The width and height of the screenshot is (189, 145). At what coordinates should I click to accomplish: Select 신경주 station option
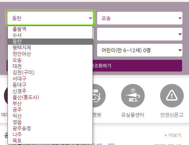click(x=50, y=91)
